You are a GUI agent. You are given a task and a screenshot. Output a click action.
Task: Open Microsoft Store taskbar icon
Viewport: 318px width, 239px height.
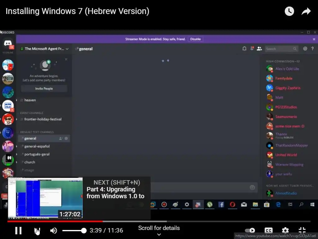(266, 204)
